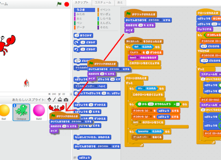Upload sprite from file icon
Viewport: 221px width, 160px height.
pyautogui.click(x=60, y=100)
